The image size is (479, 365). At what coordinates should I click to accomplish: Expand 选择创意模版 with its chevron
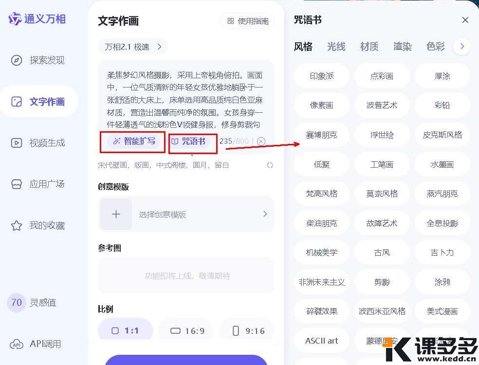pyautogui.click(x=265, y=214)
